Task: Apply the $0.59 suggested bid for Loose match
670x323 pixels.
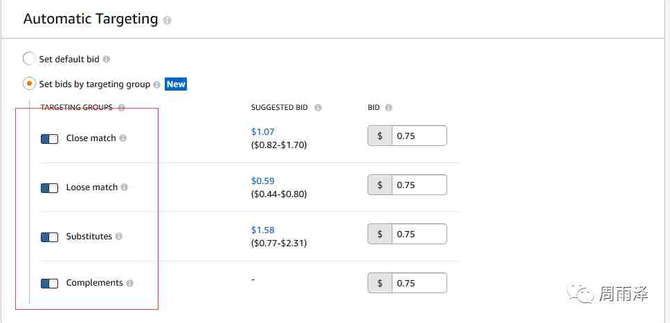Action: click(x=263, y=181)
